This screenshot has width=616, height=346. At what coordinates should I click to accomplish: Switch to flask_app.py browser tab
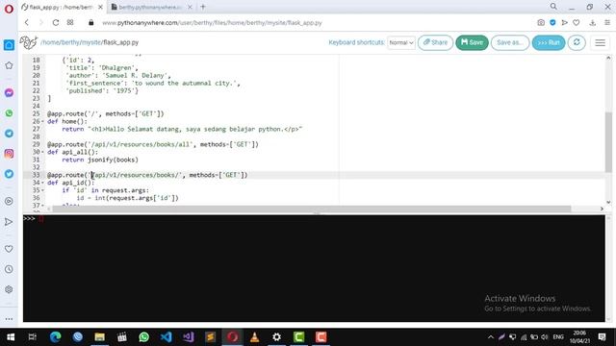coord(60,7)
